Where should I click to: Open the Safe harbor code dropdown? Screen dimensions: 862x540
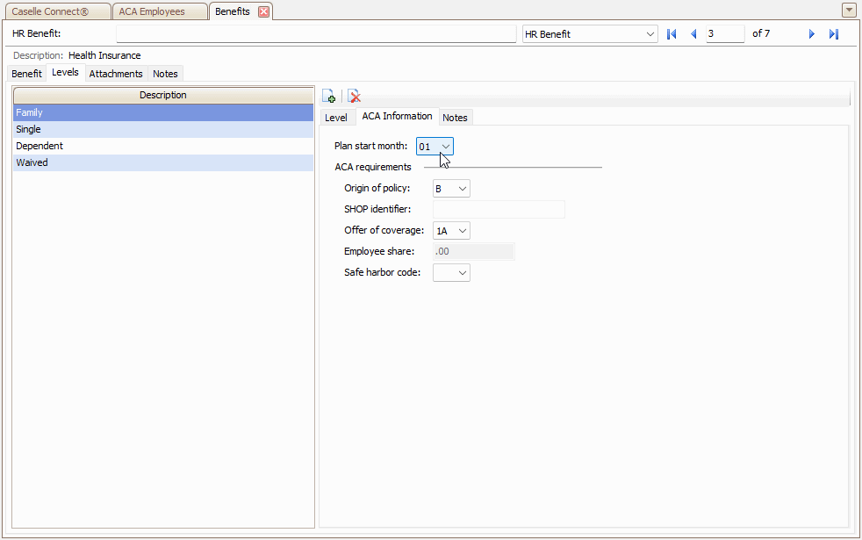click(x=463, y=273)
